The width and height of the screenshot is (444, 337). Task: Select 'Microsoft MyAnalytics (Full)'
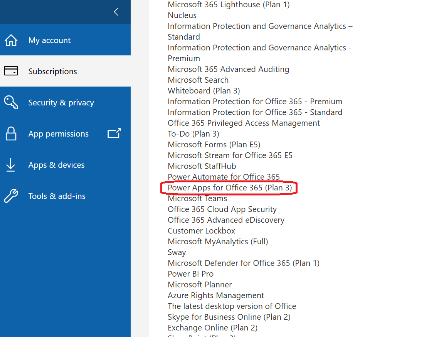click(x=218, y=242)
